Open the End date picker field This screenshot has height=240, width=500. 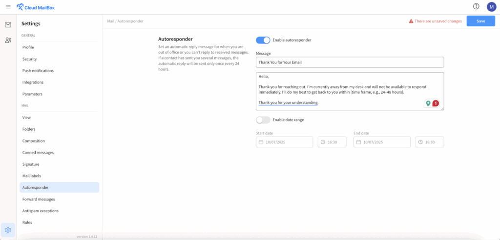(x=382, y=142)
